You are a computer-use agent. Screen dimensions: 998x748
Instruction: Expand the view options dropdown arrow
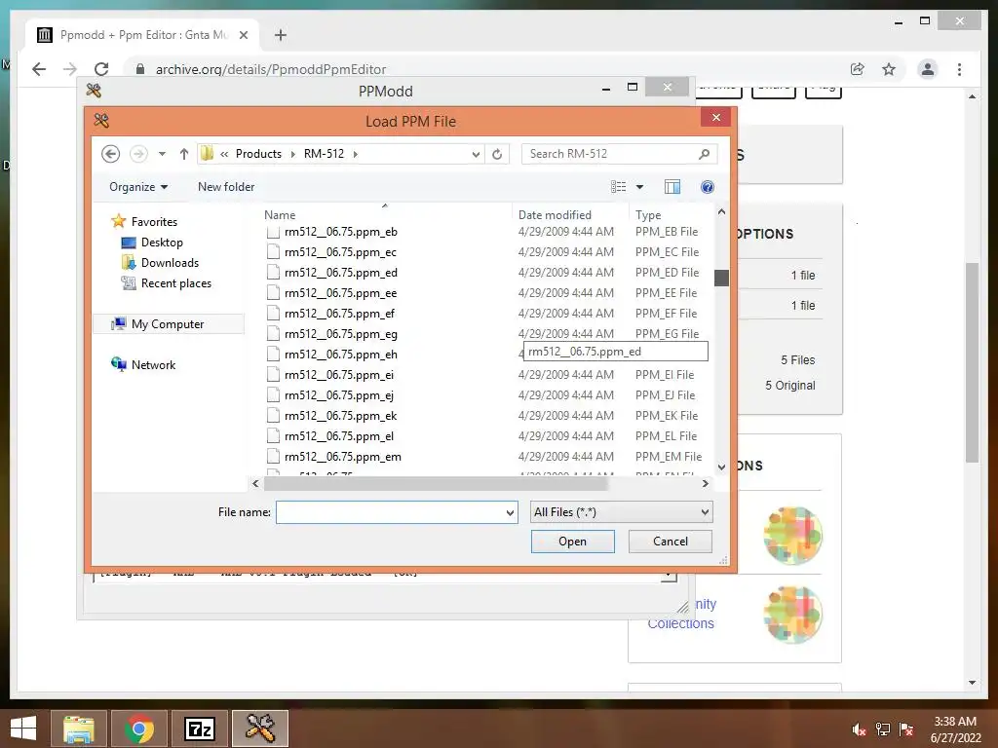639,186
